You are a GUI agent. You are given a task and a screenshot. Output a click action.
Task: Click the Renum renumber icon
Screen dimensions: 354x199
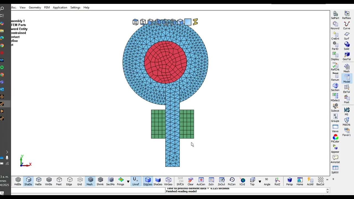pos(335,77)
